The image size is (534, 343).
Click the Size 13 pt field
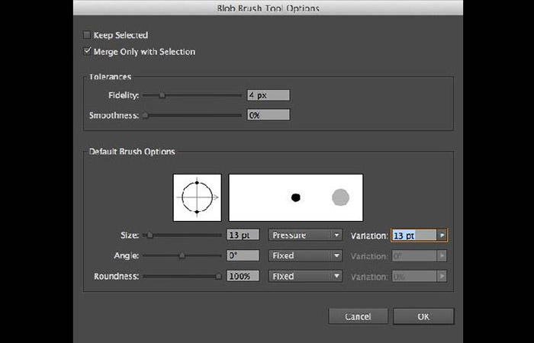click(x=243, y=236)
